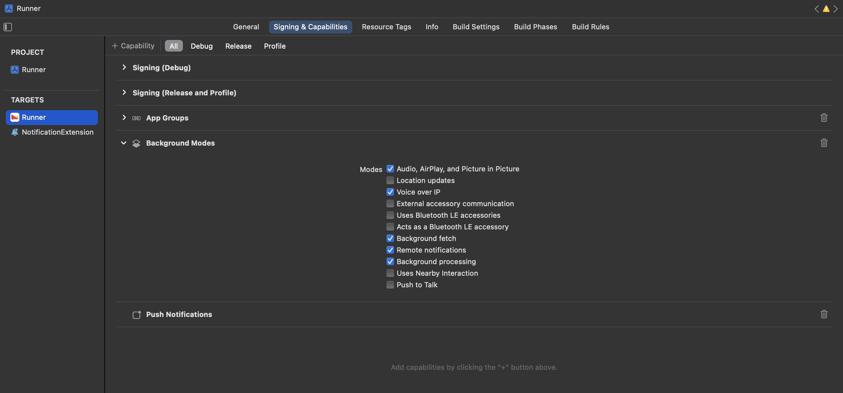Delete the App Groups capability via trash icon
This screenshot has width=843, height=393.
pyautogui.click(x=824, y=118)
